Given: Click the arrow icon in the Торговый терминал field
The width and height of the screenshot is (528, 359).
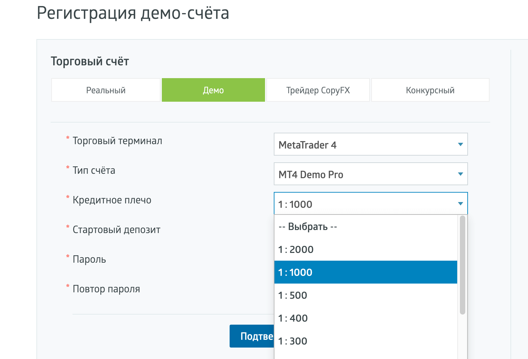Looking at the screenshot, I should [x=460, y=144].
